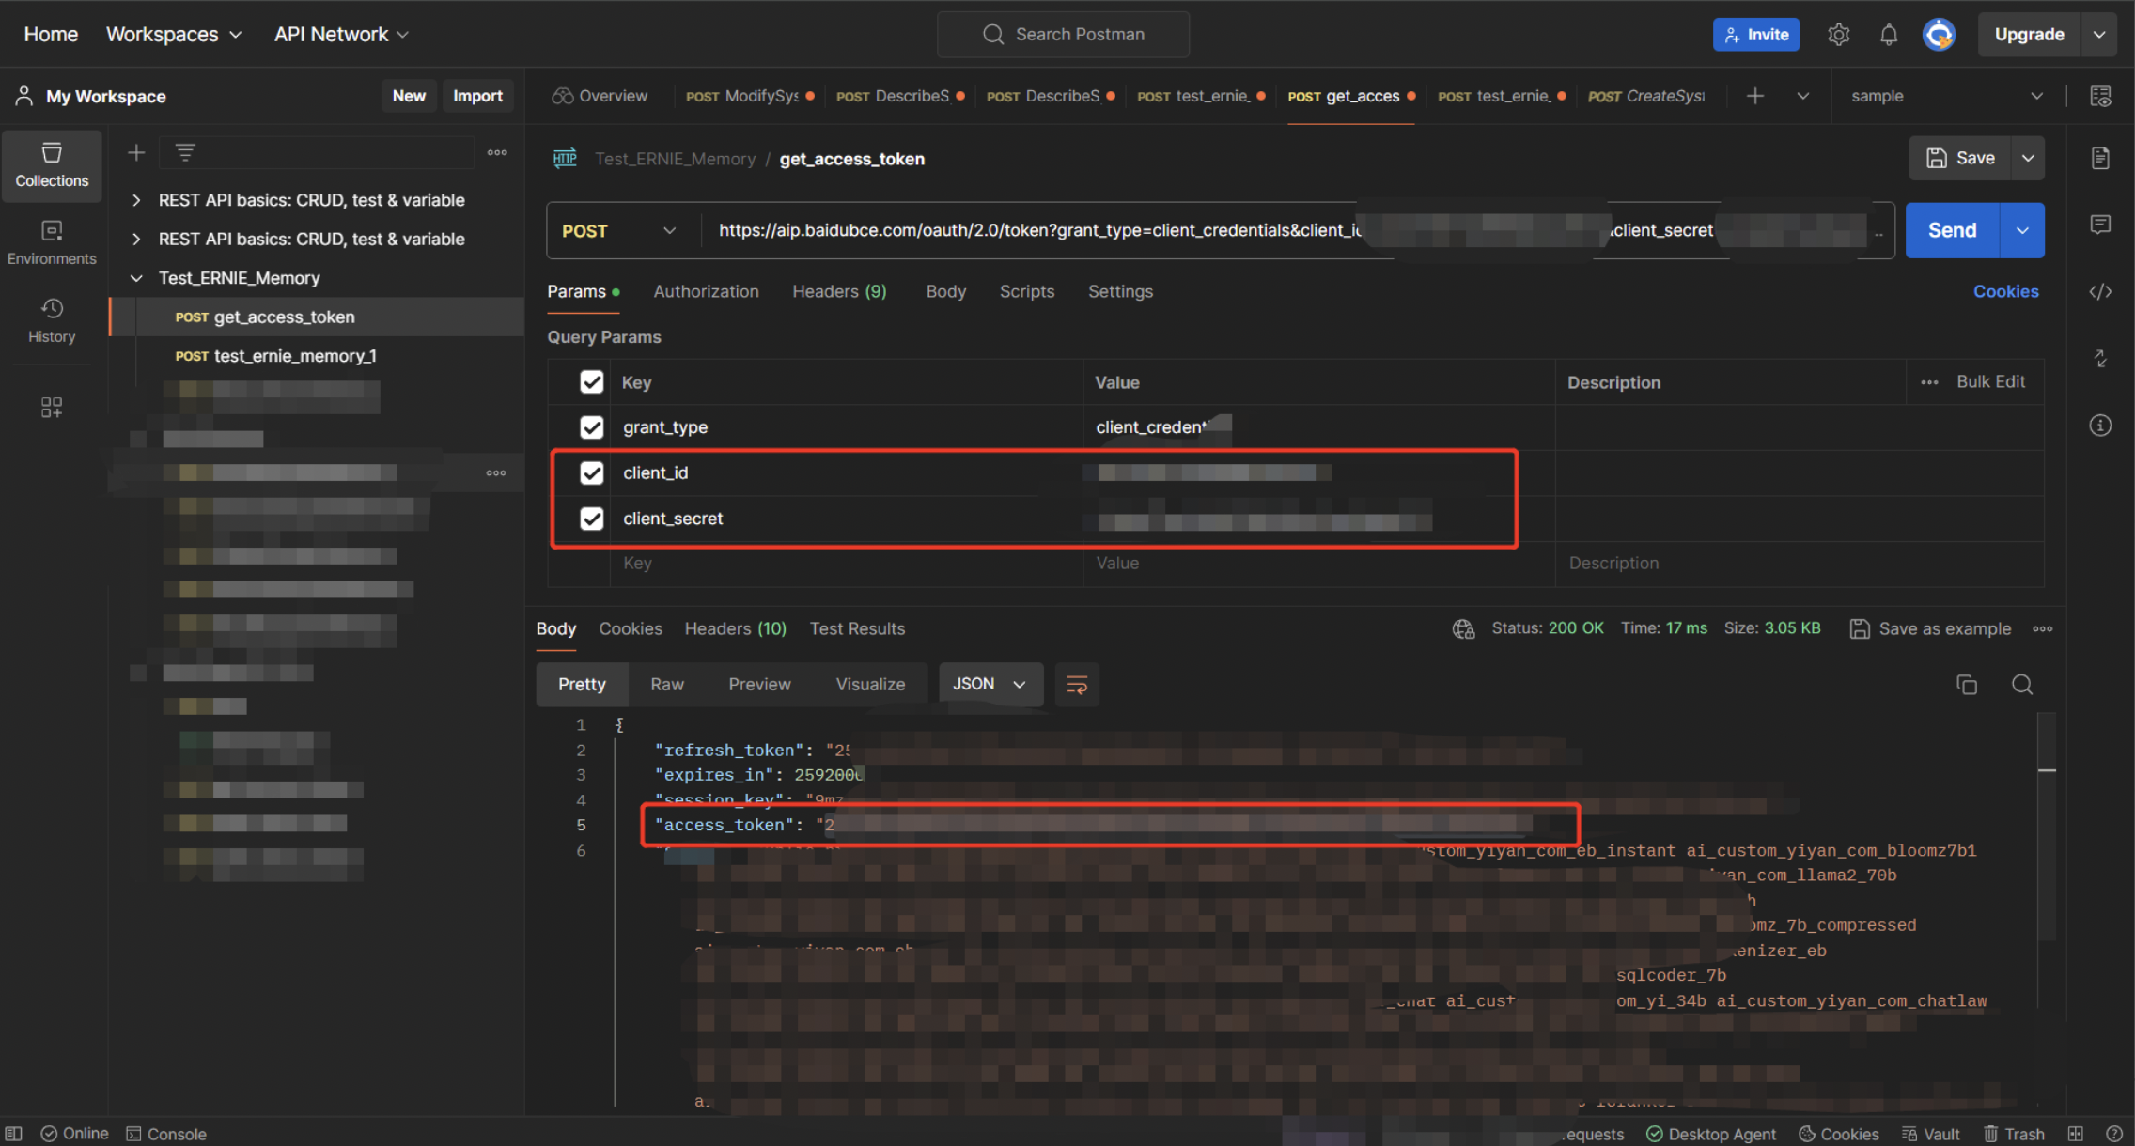The image size is (2135, 1146).
Task: Open the two-pane layout icon in the status bar
Action: coord(2075,1134)
